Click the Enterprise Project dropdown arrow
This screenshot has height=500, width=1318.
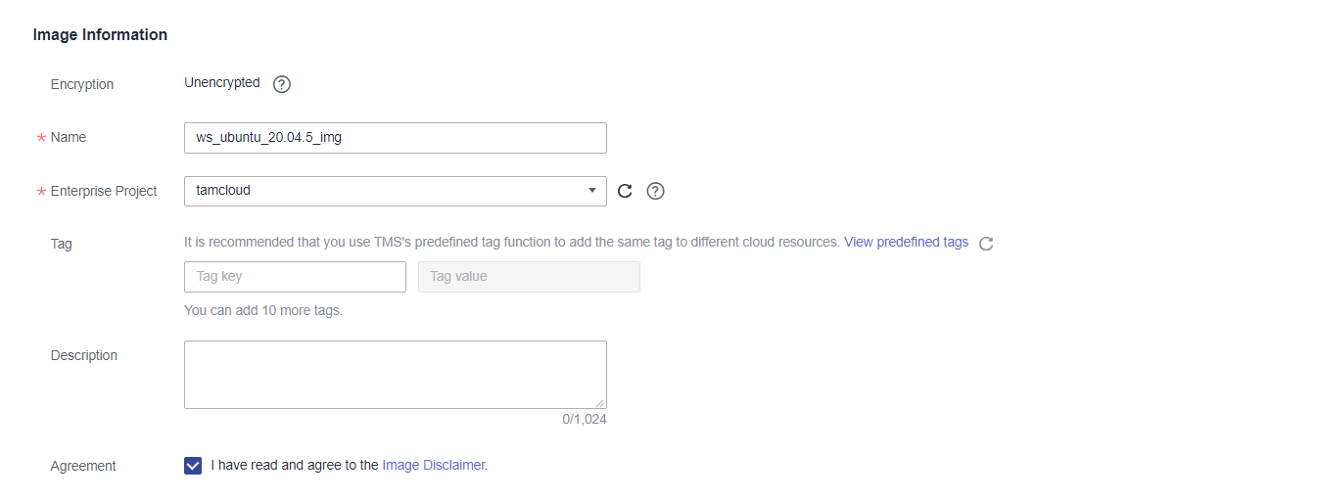click(591, 191)
